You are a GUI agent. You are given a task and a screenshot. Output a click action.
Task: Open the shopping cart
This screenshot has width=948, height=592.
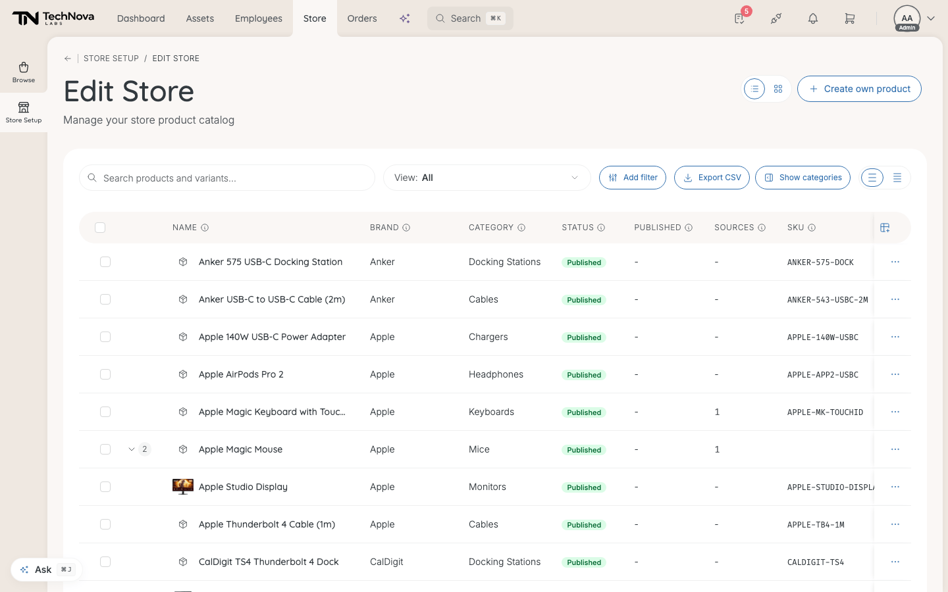850,18
